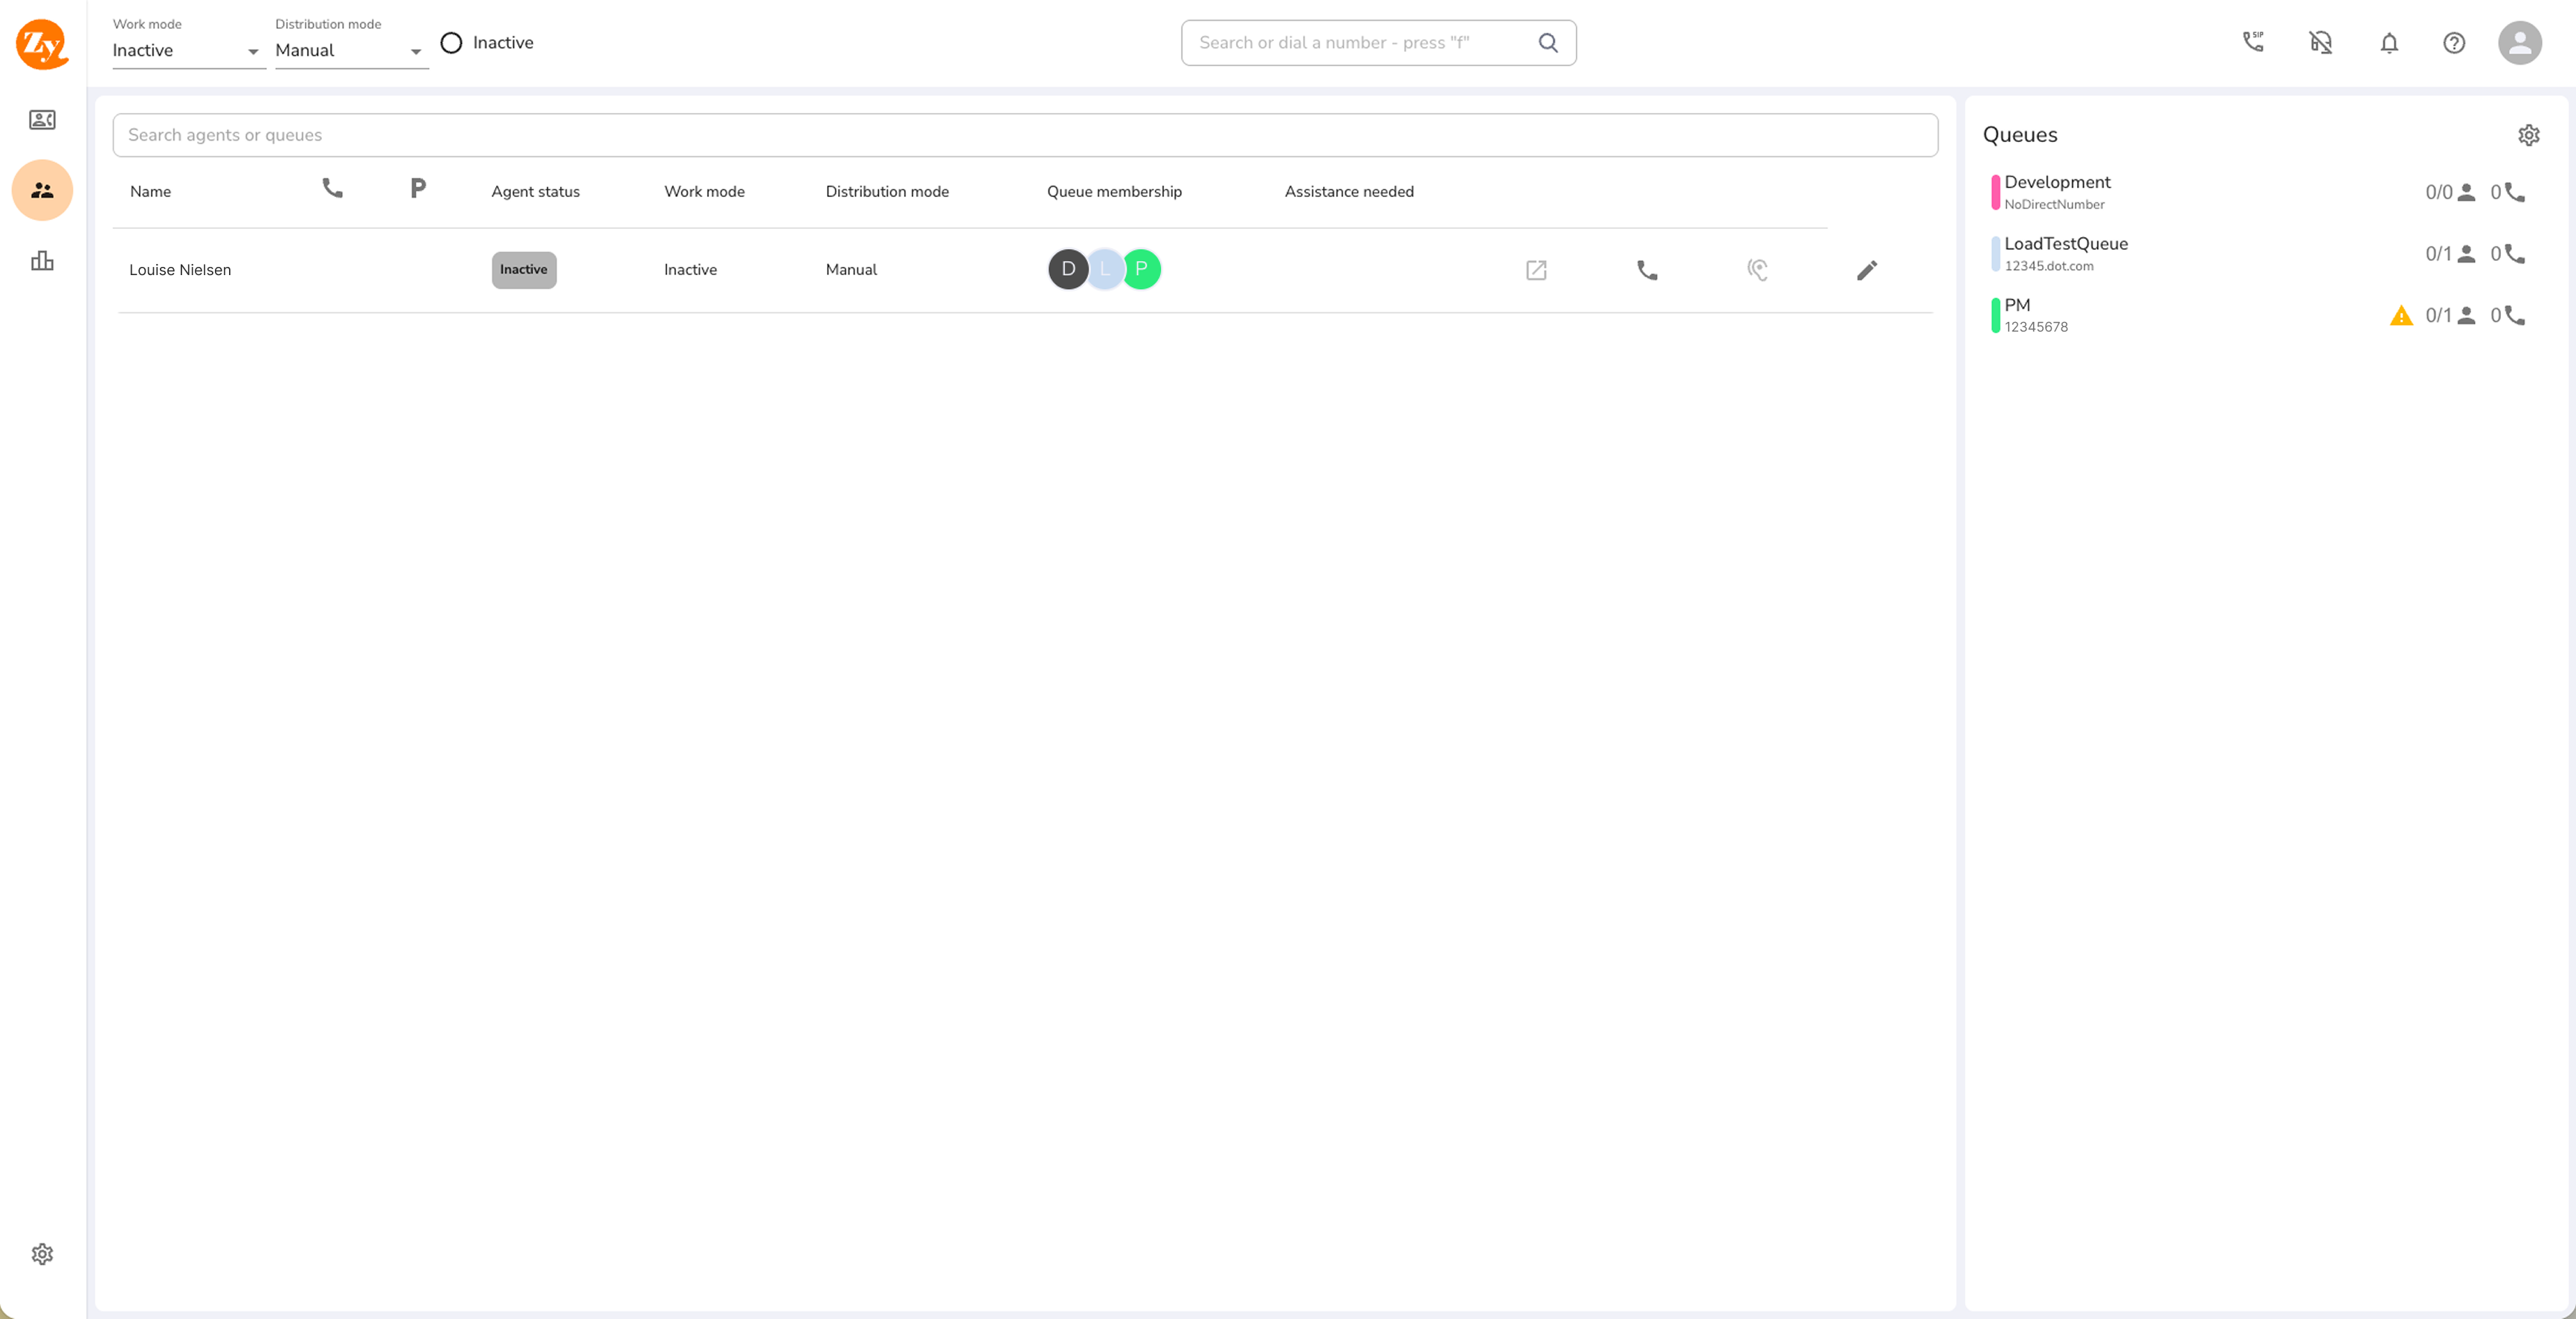Select the agents sidebar tab

pyautogui.click(x=42, y=190)
